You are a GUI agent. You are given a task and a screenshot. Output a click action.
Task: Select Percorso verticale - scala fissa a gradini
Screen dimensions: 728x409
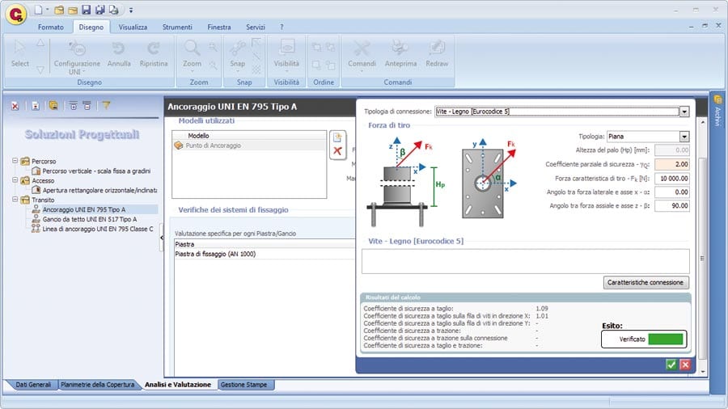click(96, 171)
